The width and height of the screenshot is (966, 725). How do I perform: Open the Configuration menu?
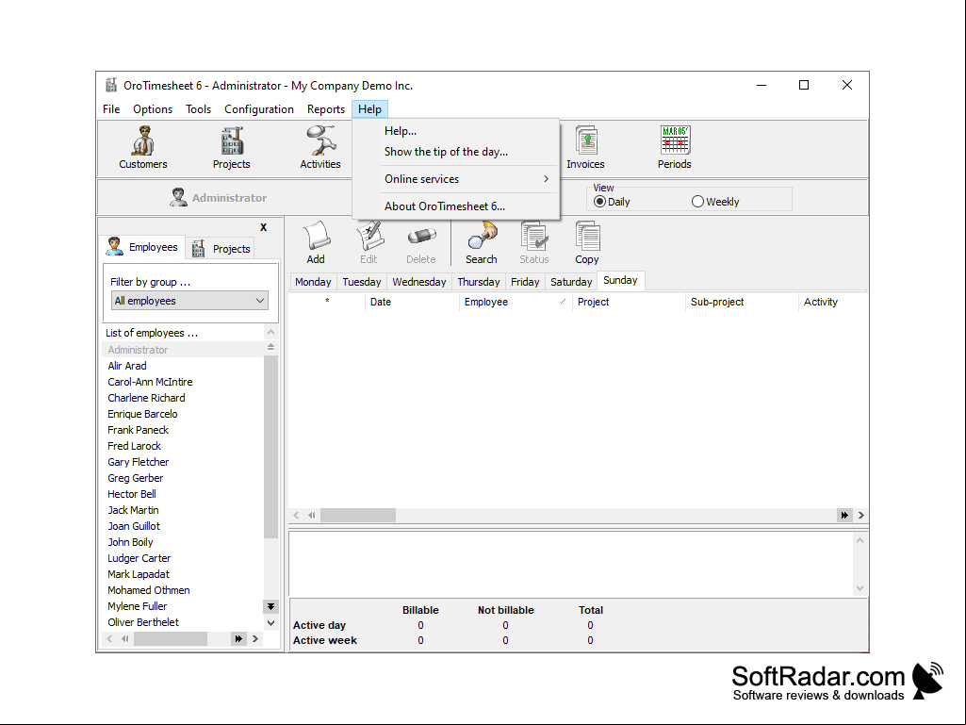click(259, 109)
